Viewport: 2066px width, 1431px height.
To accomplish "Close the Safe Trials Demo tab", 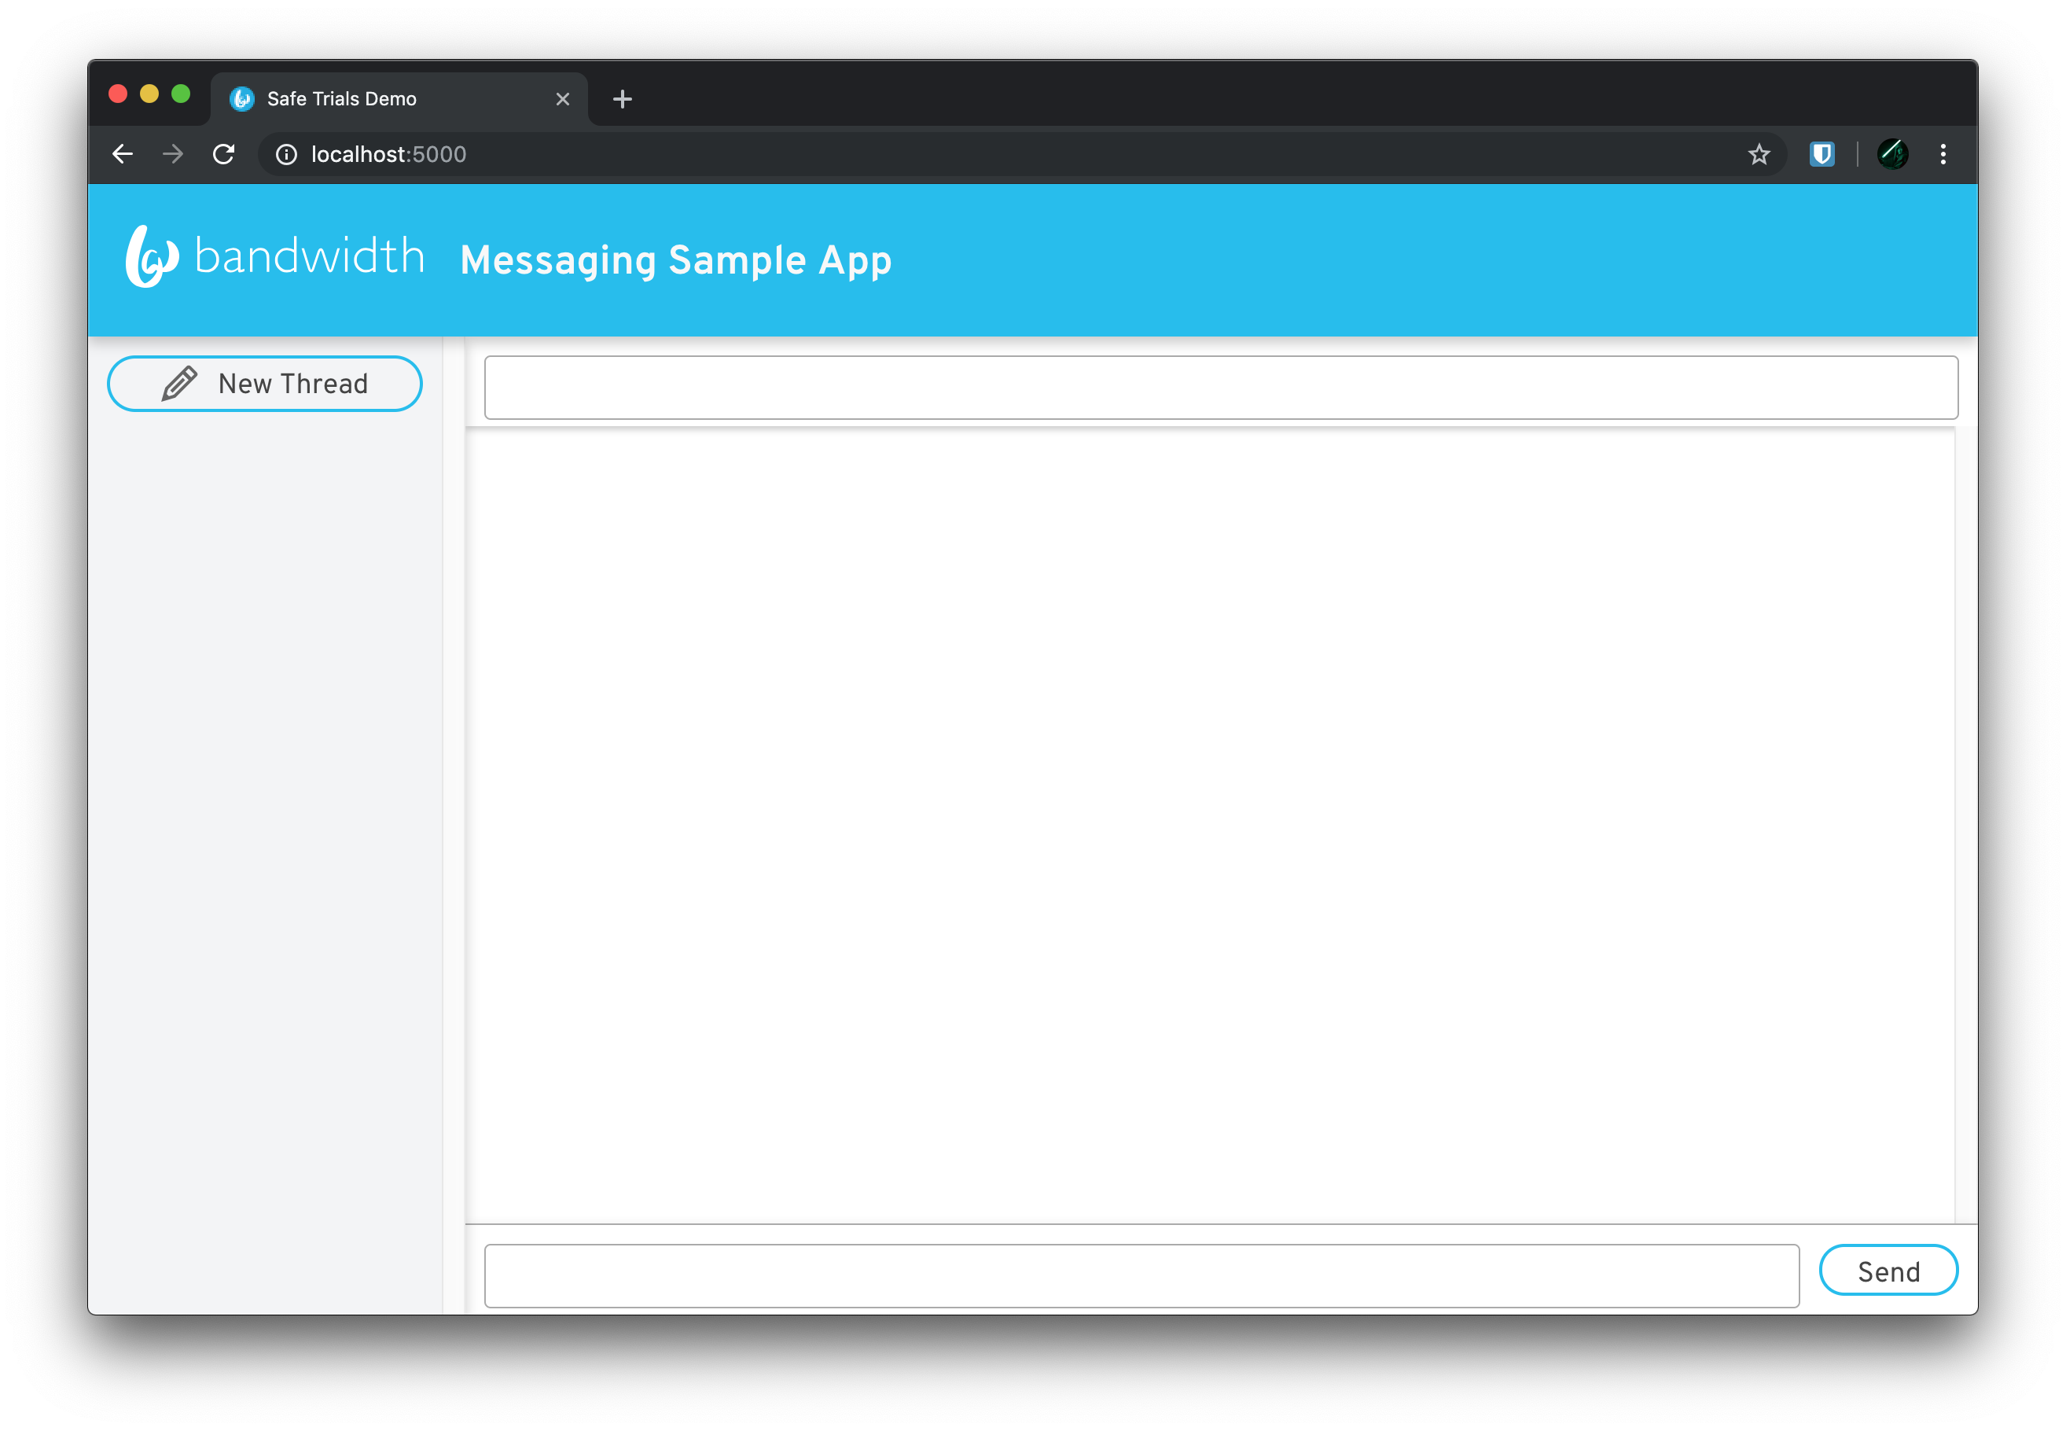I will tap(563, 100).
